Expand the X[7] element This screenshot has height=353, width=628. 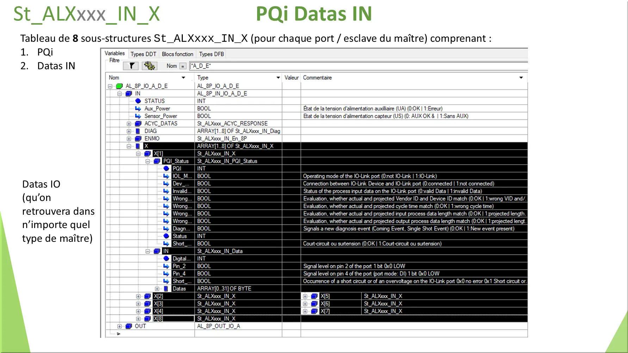305,311
